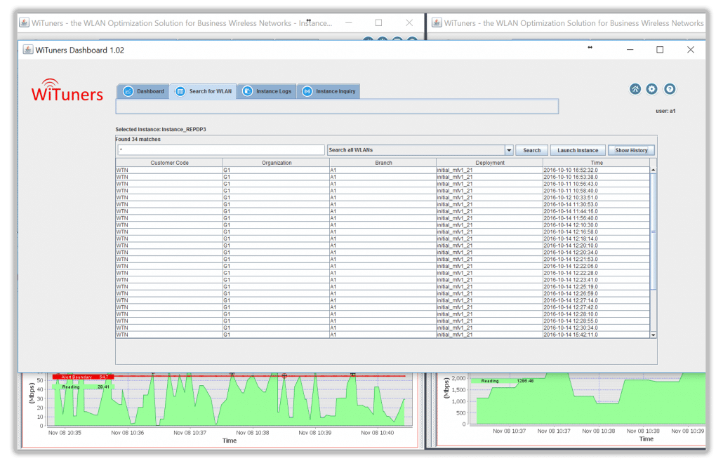
Task: Click the Nov 08 10:40 axis label in left chart
Action: (x=377, y=433)
